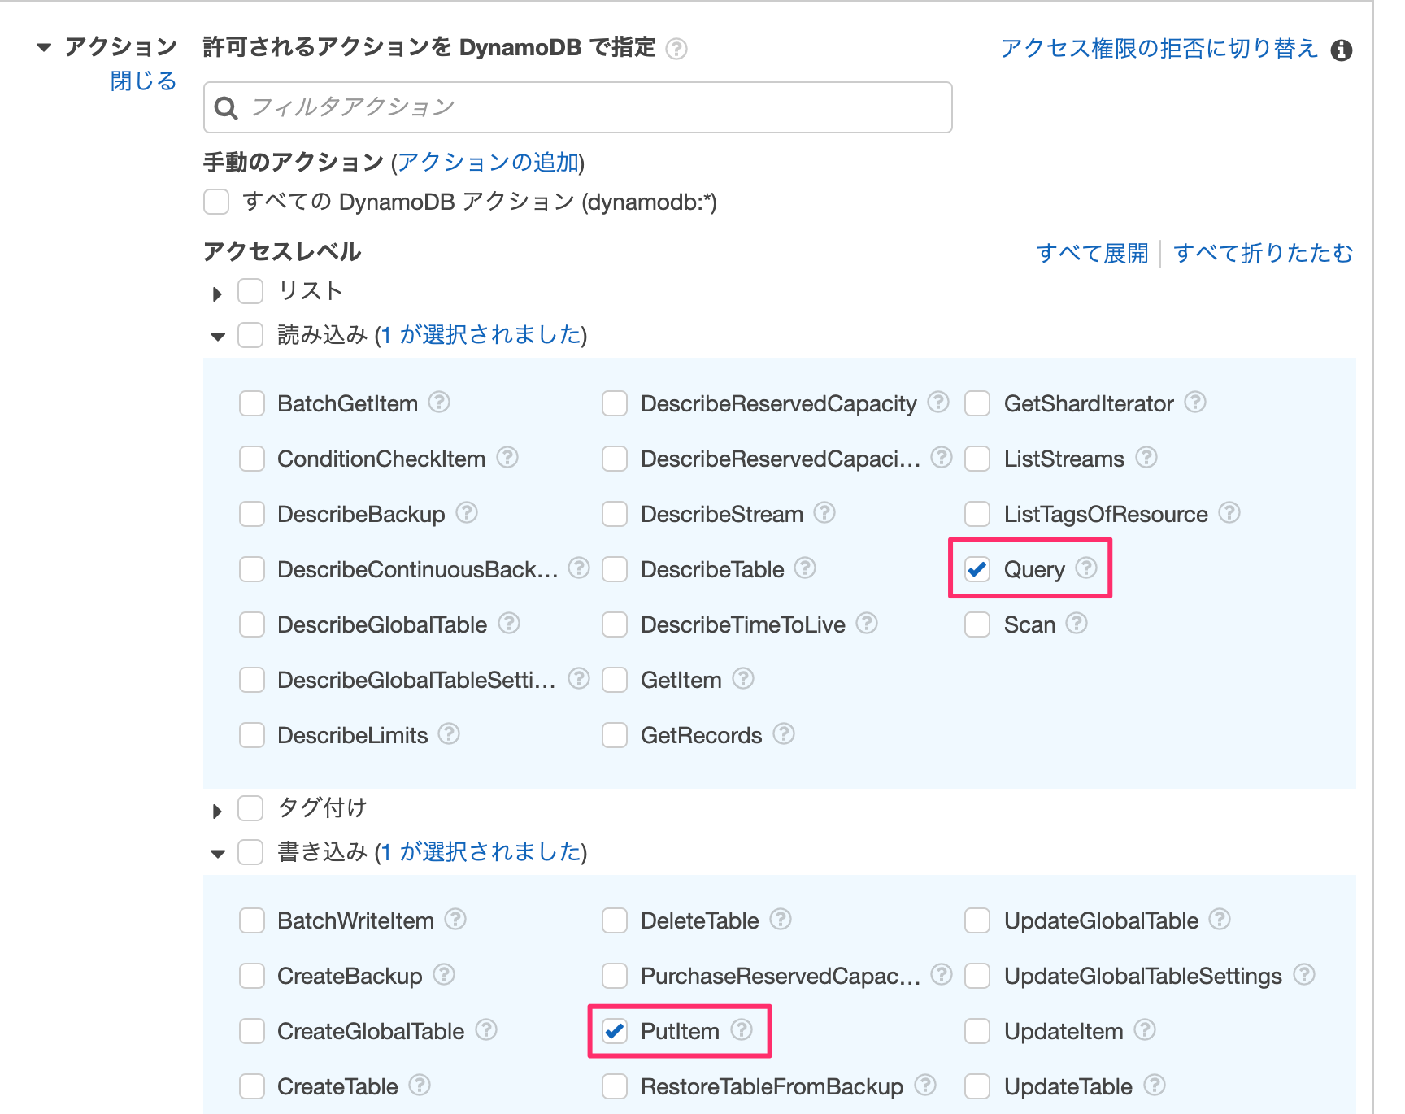Click the info icon beside アクセス権限の拒否に切り替え

tap(1342, 50)
